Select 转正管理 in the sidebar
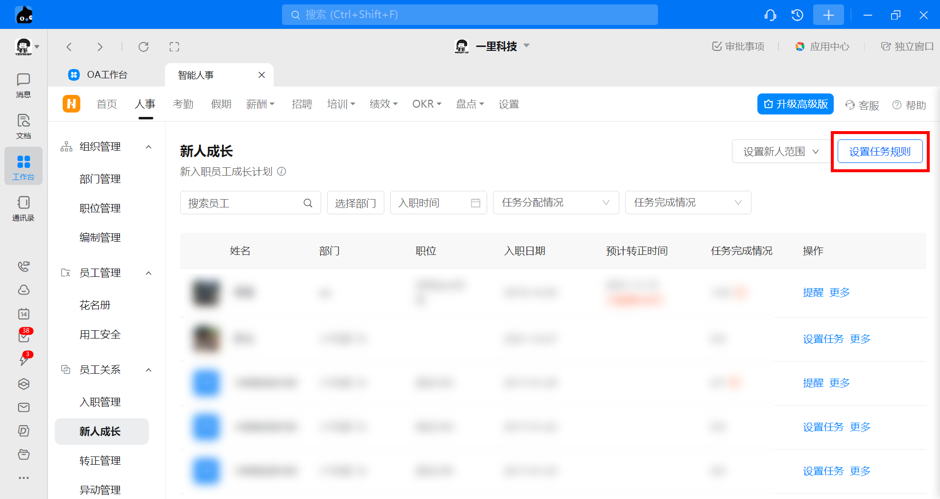Viewport: 940px width, 499px height. pos(100,461)
